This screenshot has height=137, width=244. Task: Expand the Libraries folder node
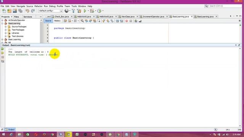tap(6, 33)
